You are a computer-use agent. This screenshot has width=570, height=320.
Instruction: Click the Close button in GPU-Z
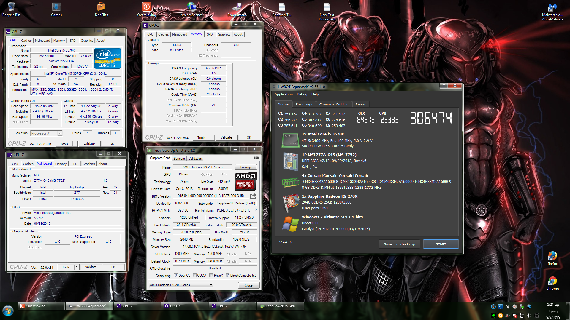248,285
